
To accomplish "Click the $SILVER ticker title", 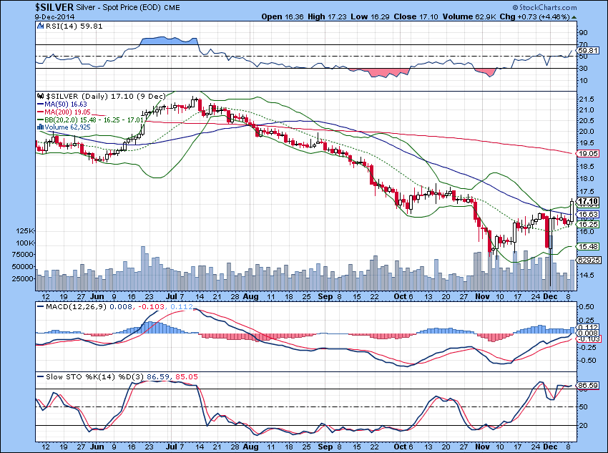I will 54,7.
